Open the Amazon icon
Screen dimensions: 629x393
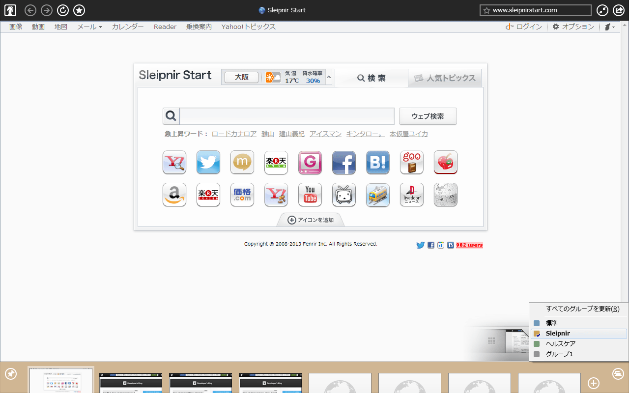pyautogui.click(x=174, y=195)
